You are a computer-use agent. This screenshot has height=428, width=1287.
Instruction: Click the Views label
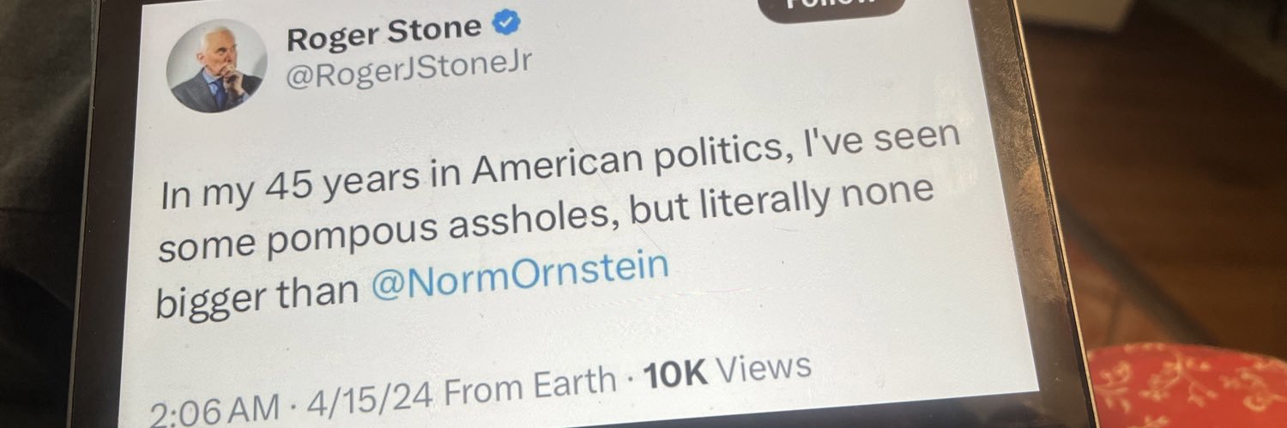tap(764, 367)
